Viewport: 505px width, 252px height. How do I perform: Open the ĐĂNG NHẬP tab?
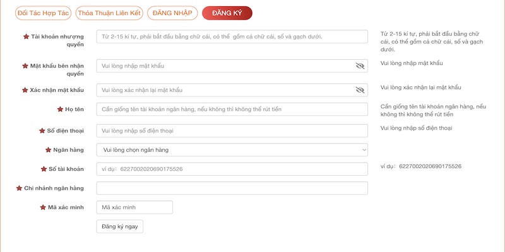(172, 13)
